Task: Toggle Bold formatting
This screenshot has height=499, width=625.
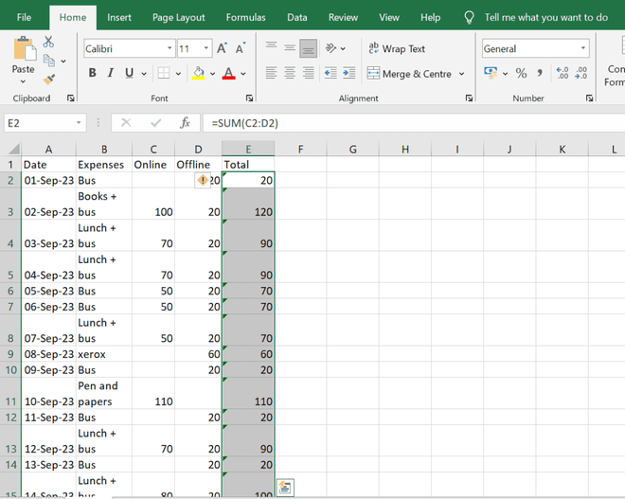Action: 92,73
